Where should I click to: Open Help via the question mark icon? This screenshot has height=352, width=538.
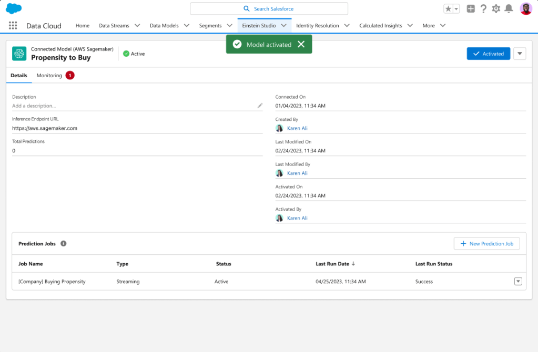point(483,8)
